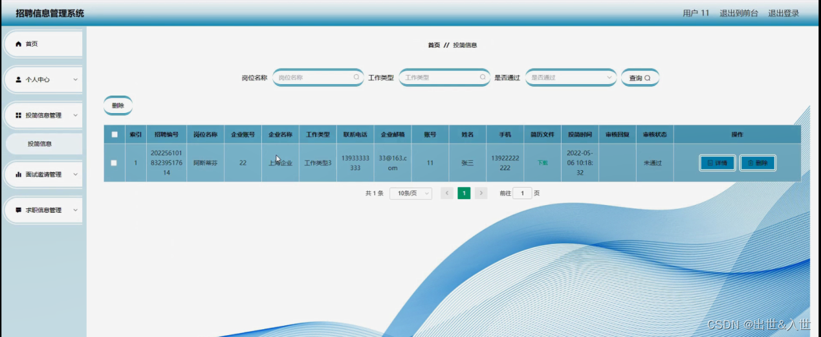Collapse the 投简信息管理 sidebar chevron

(x=75, y=115)
